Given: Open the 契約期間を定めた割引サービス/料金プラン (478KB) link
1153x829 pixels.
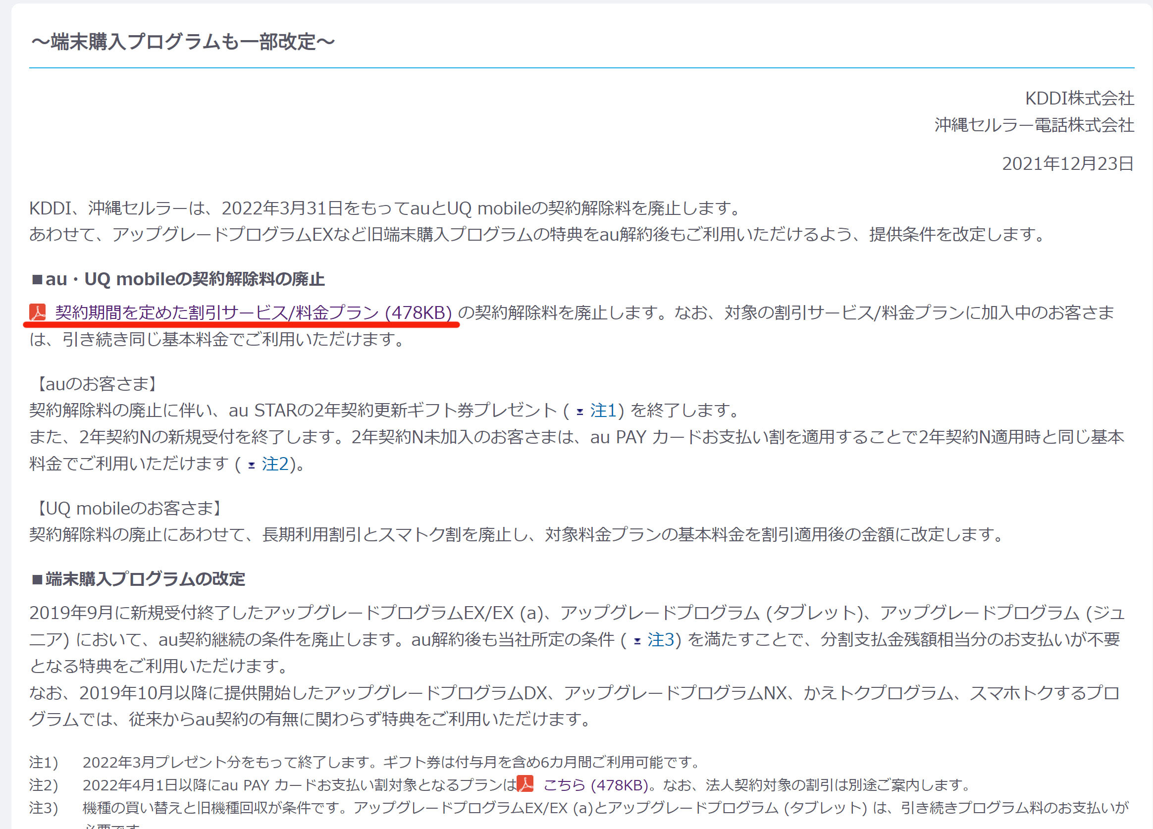Looking at the screenshot, I should tap(253, 312).
